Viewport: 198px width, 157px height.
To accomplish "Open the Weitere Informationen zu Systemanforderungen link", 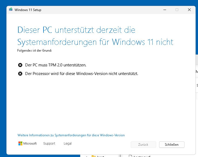I will 71,135.
